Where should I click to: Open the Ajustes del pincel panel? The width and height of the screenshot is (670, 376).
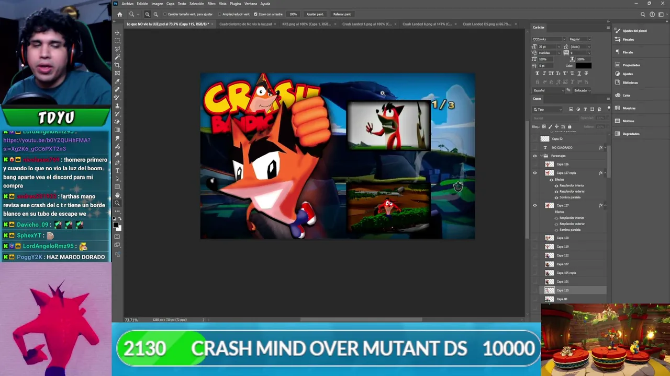[631, 31]
